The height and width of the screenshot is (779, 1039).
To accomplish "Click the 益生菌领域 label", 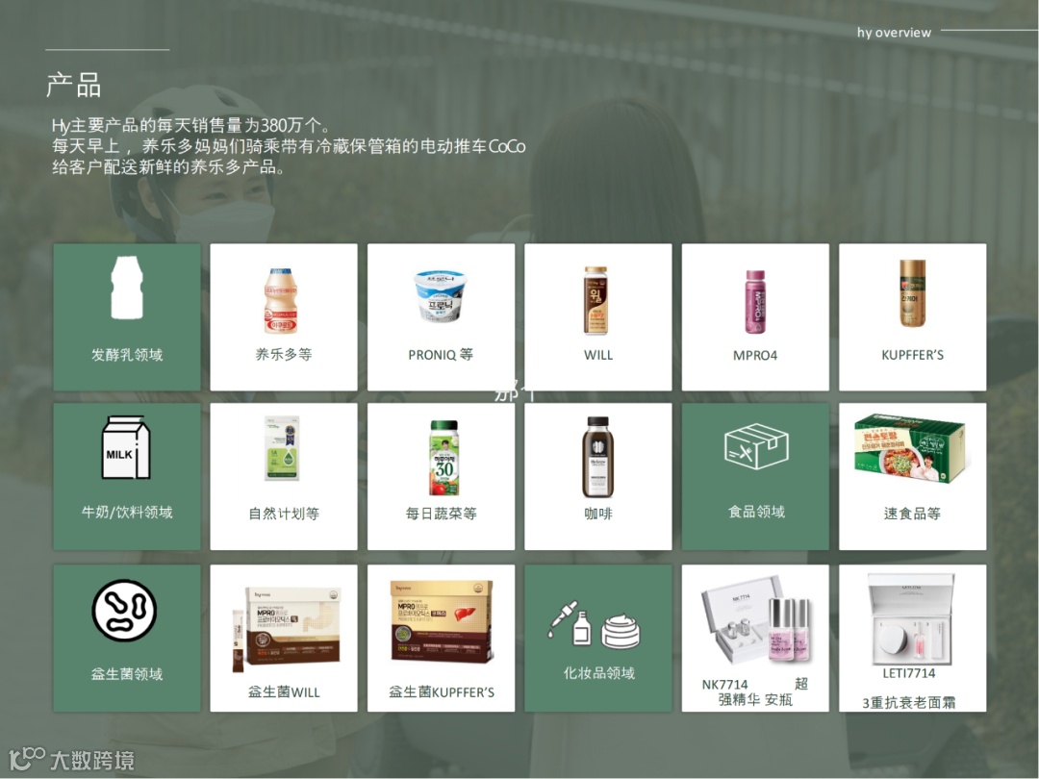I will click(127, 674).
